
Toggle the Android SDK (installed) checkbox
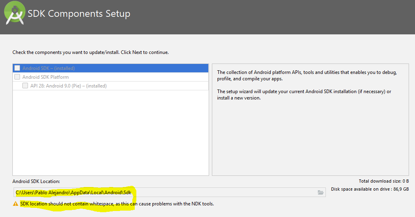click(17, 68)
